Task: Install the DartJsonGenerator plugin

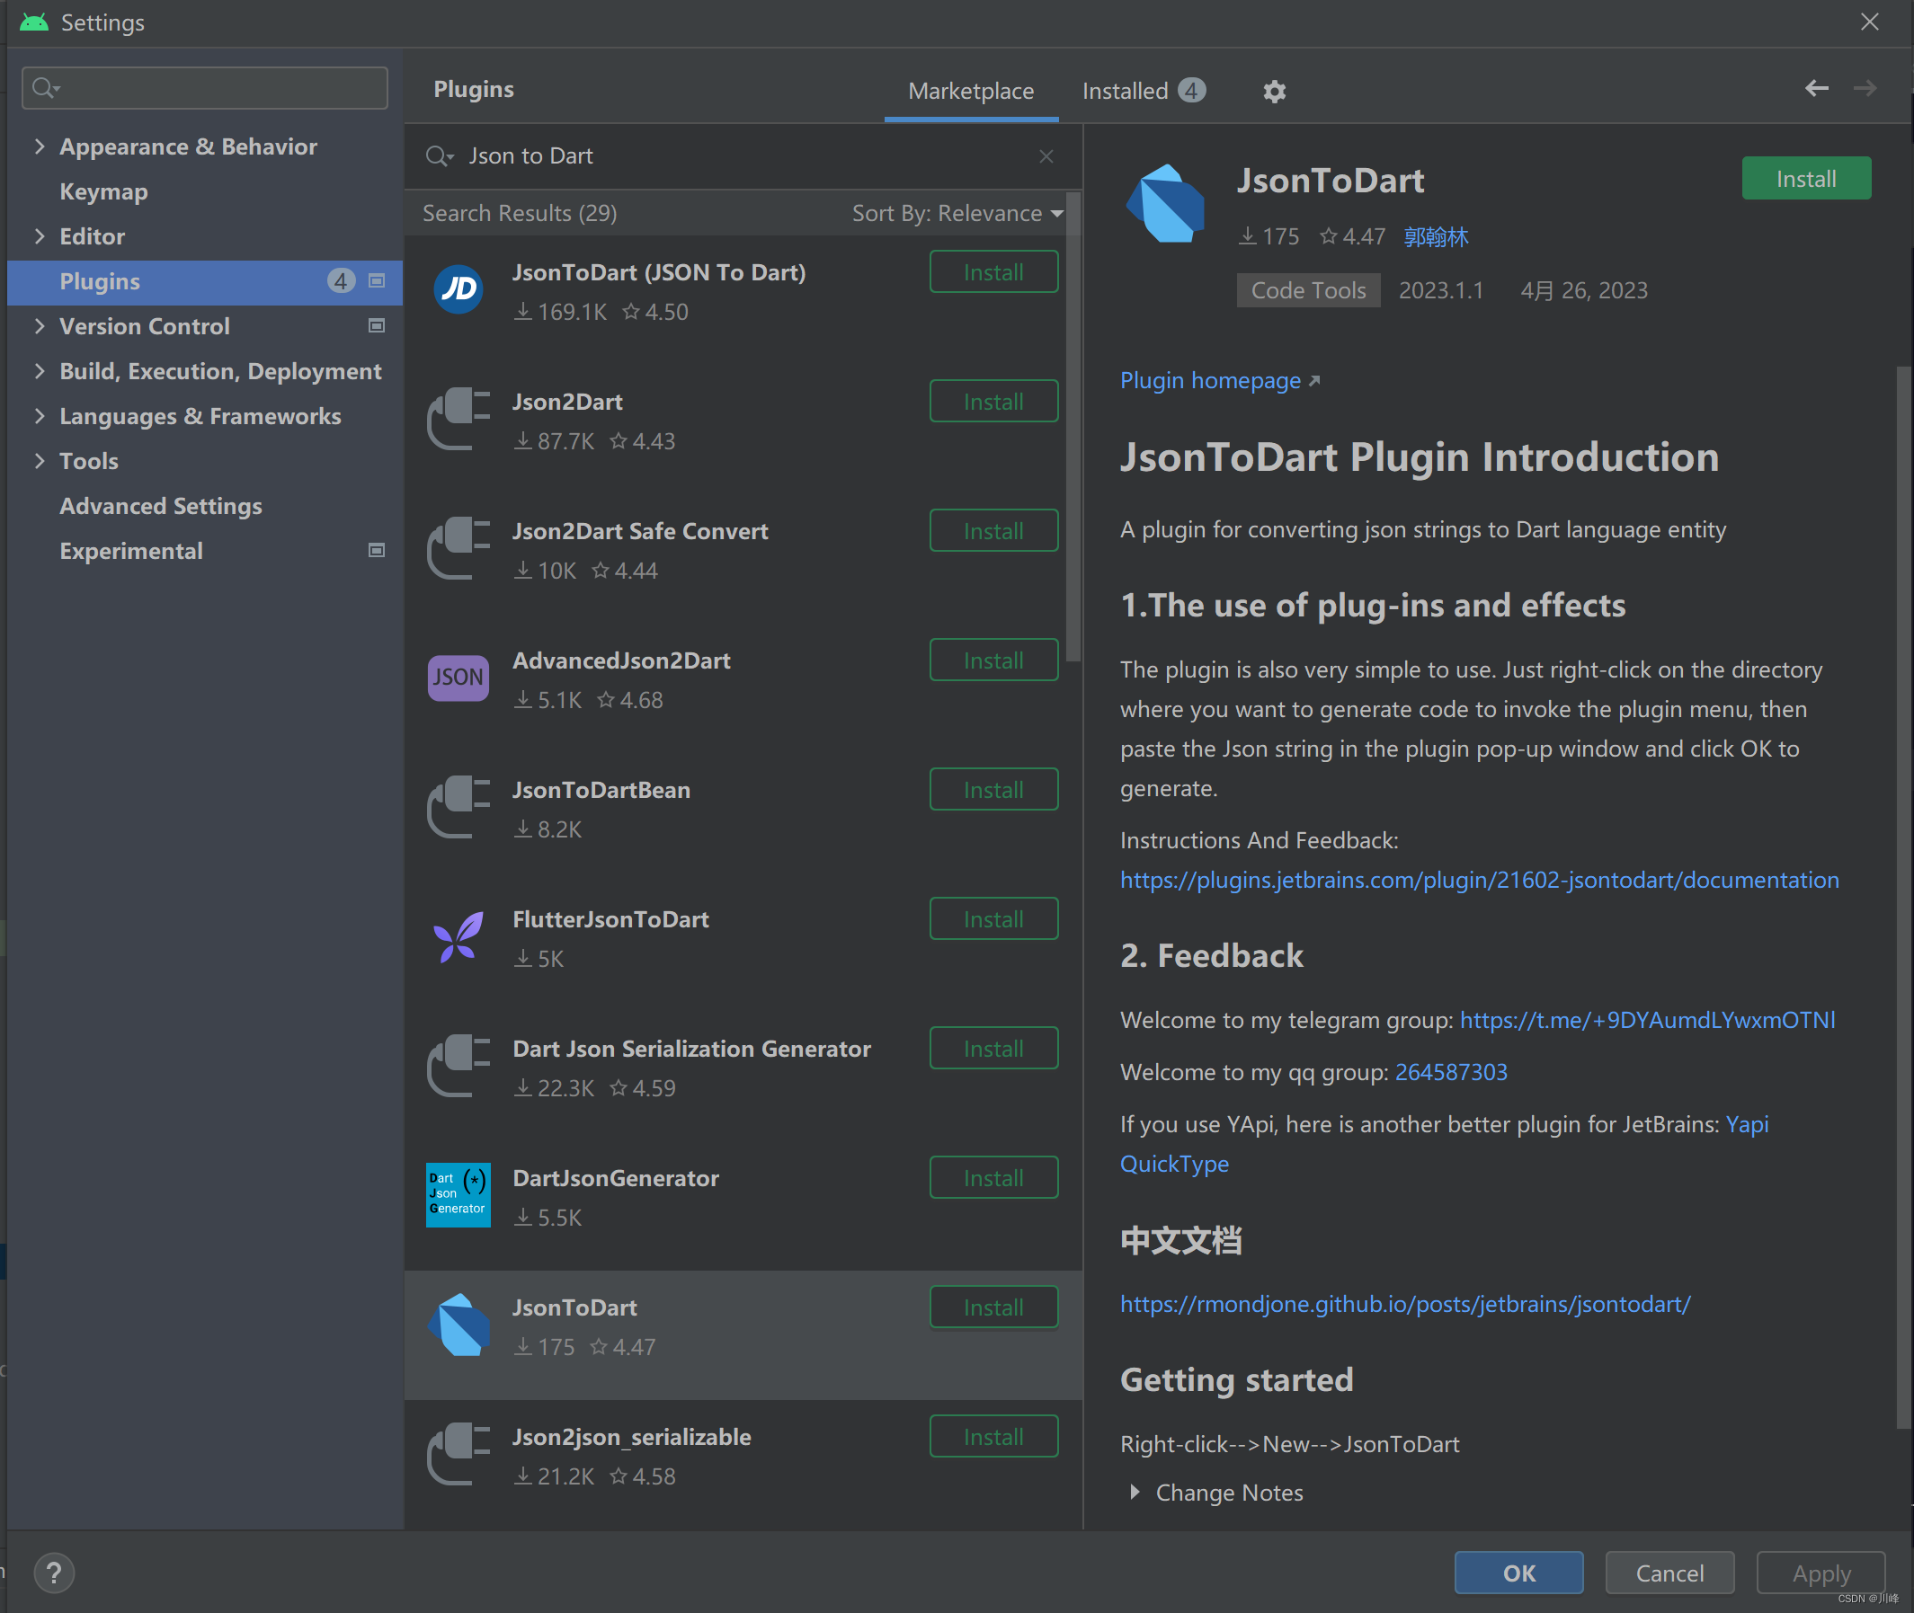Action: (993, 1178)
